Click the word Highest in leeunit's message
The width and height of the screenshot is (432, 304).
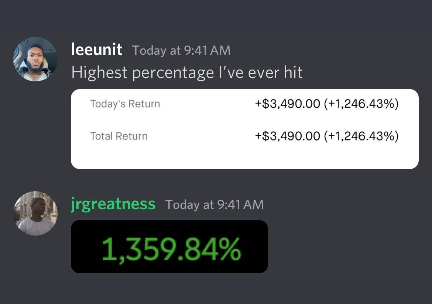pyautogui.click(x=99, y=73)
